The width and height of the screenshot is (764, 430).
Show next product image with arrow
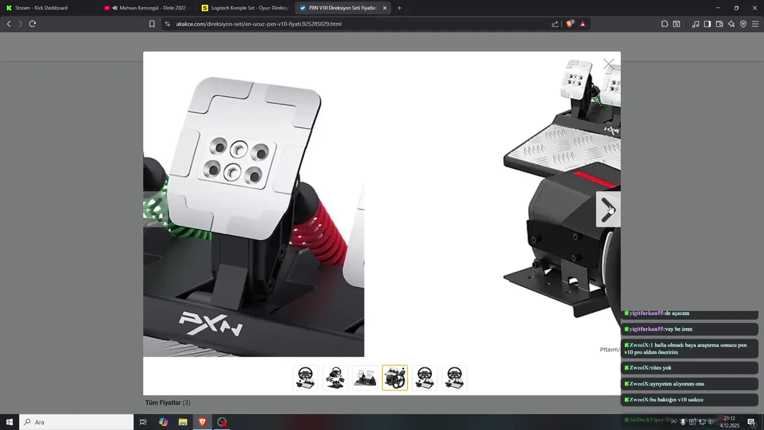coord(608,209)
